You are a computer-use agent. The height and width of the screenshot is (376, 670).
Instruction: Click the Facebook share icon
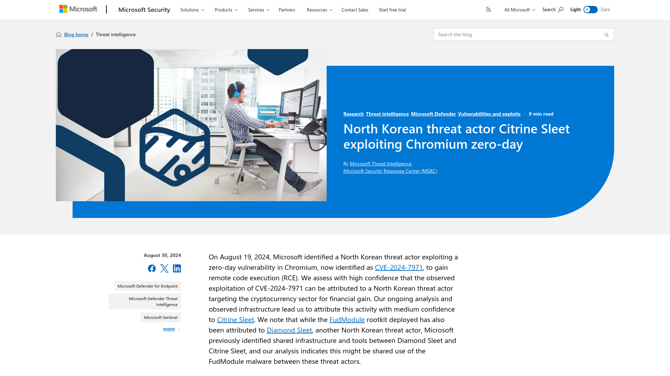click(151, 268)
